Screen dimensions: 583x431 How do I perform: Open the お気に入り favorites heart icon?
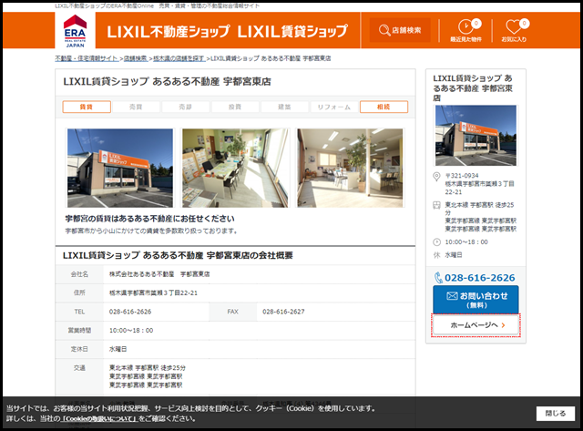click(514, 30)
